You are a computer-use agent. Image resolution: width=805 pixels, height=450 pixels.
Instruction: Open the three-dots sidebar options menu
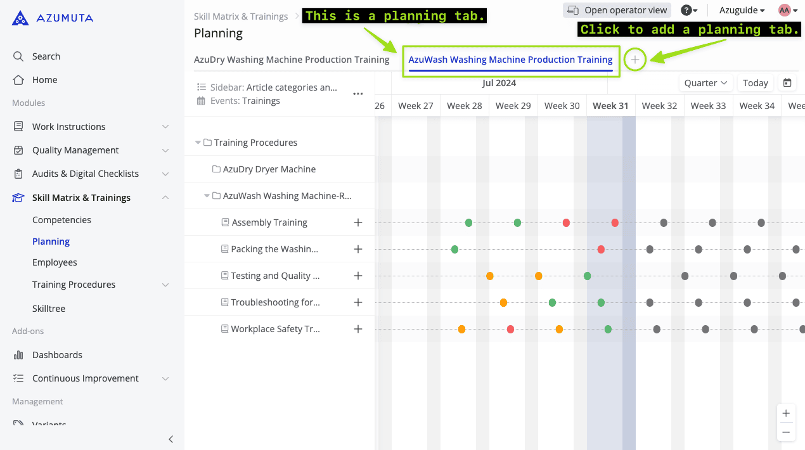358,94
